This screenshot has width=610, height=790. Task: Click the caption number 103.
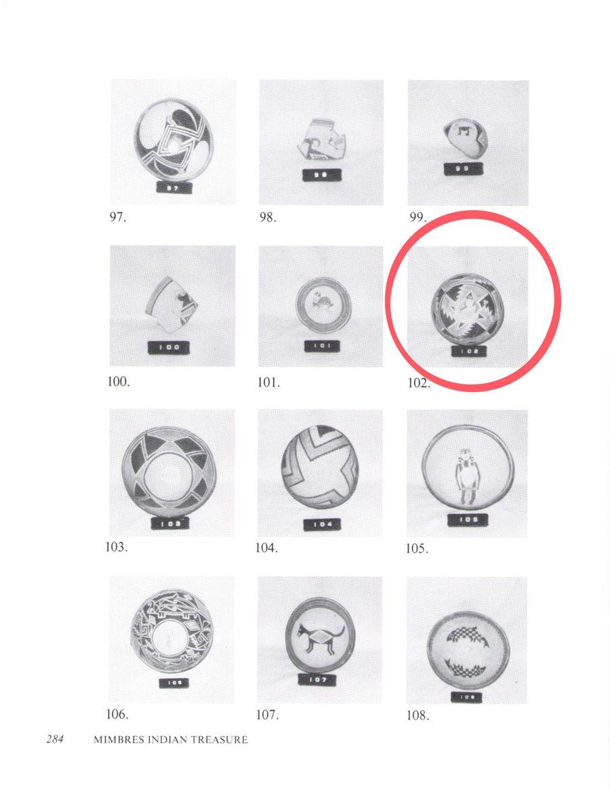tap(117, 547)
